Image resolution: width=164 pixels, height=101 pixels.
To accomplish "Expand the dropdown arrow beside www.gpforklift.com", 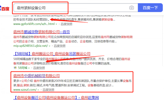I will click(x=56, y=24).
